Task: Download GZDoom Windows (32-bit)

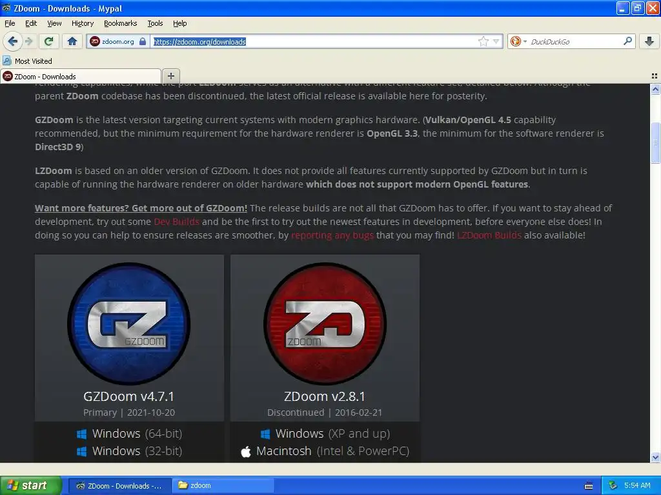Action: [x=129, y=451]
